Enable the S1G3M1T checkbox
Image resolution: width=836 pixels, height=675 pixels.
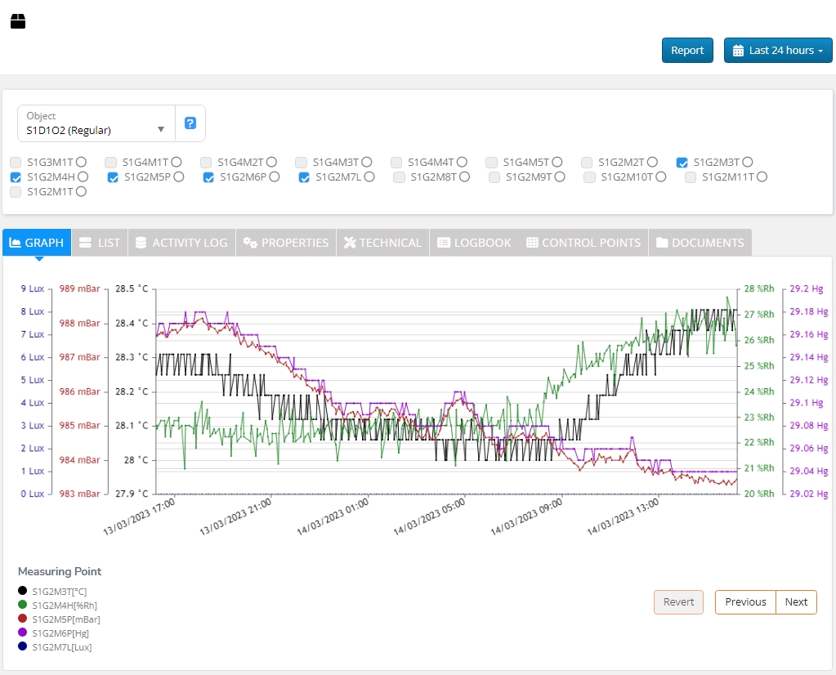pos(16,163)
